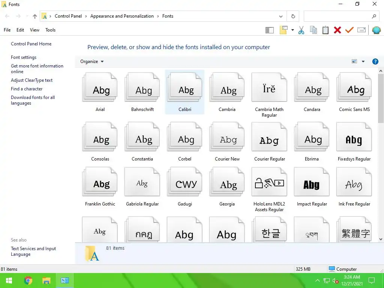Select the Courier Regular font
Screen dimensions: 384x288
pos(269,141)
